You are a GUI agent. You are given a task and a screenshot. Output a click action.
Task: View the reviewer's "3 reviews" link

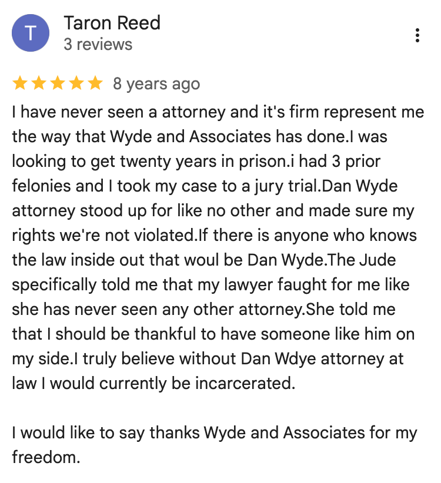(98, 45)
